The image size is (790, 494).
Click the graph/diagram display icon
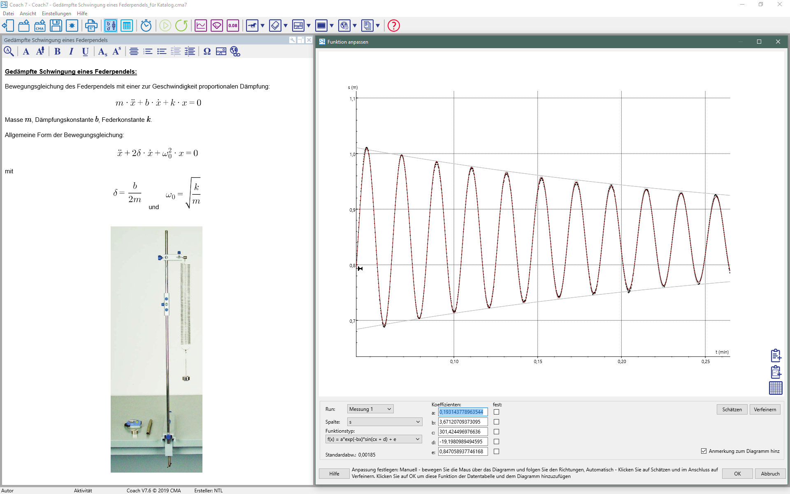(x=201, y=25)
